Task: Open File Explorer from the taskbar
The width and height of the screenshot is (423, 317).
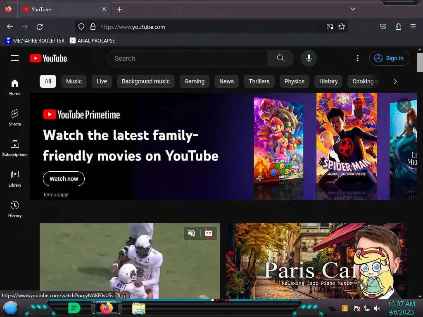Action: click(x=139, y=308)
